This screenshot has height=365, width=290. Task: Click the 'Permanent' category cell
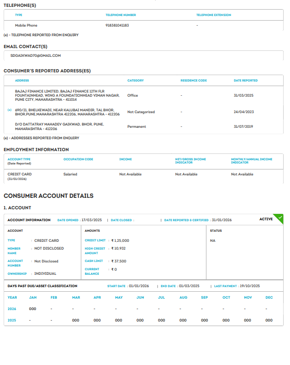tap(137, 127)
